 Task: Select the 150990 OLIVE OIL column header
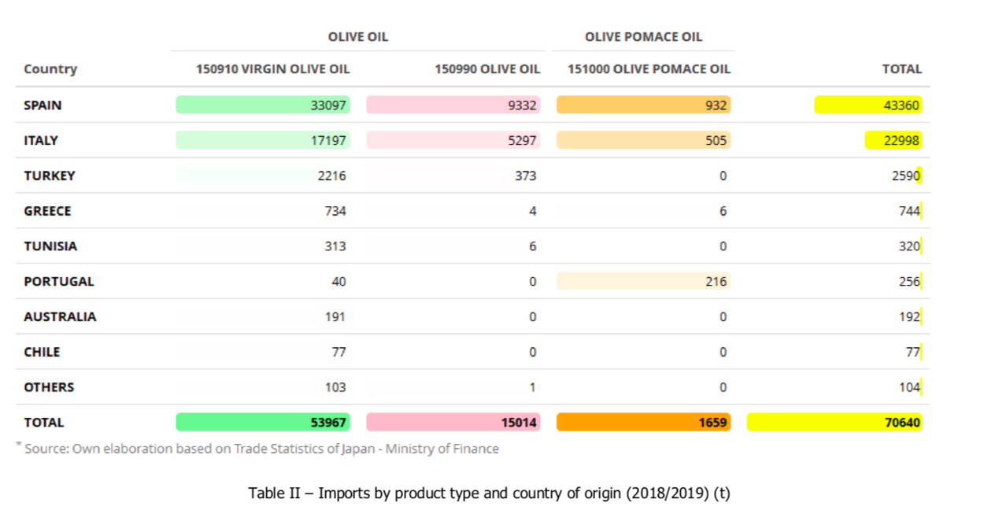pyautogui.click(x=487, y=69)
